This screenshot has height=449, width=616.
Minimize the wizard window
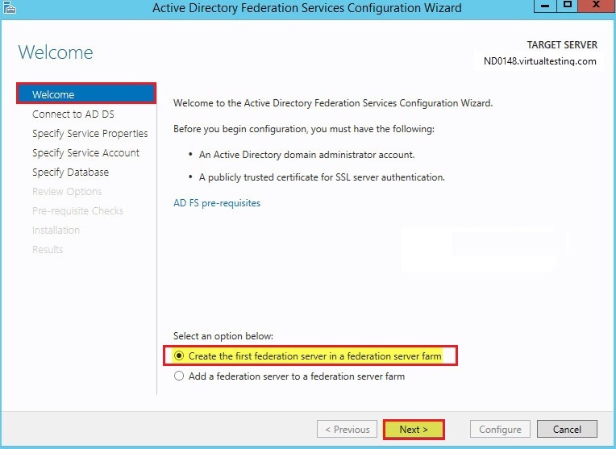click(545, 6)
